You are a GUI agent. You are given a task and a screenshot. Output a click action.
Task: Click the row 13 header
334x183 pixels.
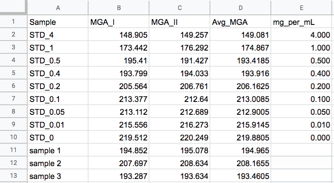(x=13, y=176)
